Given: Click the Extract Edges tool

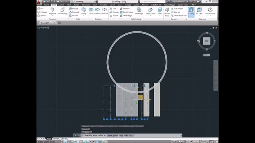Looking at the screenshot, I should point(126,12).
